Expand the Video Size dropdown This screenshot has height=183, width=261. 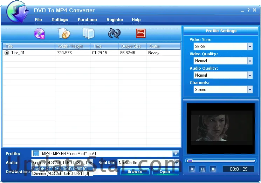pos(249,47)
